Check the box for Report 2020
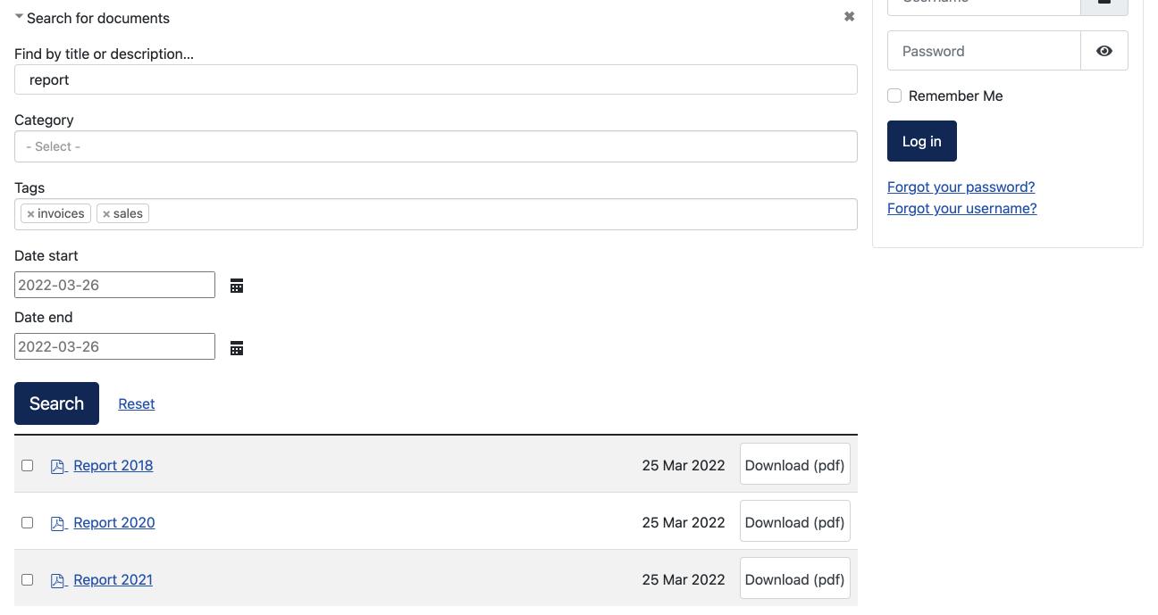Screen dimensions: 1158x615 [x=27, y=522]
